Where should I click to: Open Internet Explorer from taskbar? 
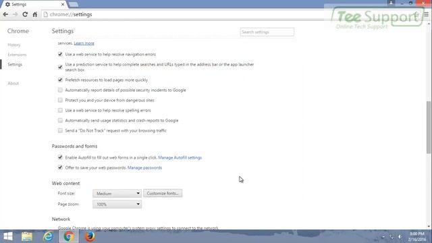point(48,236)
